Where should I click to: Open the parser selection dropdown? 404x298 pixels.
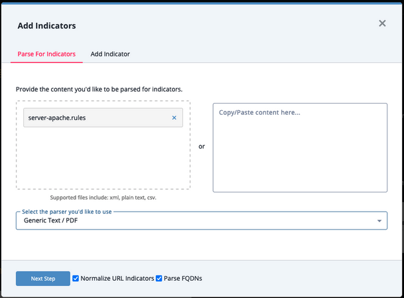202,220
